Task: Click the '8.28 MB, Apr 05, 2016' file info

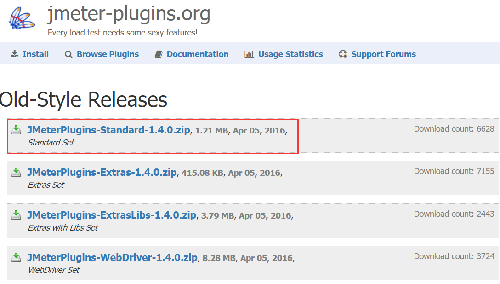Action: [247, 258]
